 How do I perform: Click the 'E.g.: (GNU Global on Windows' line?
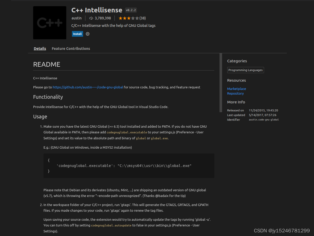click(x=88, y=148)
